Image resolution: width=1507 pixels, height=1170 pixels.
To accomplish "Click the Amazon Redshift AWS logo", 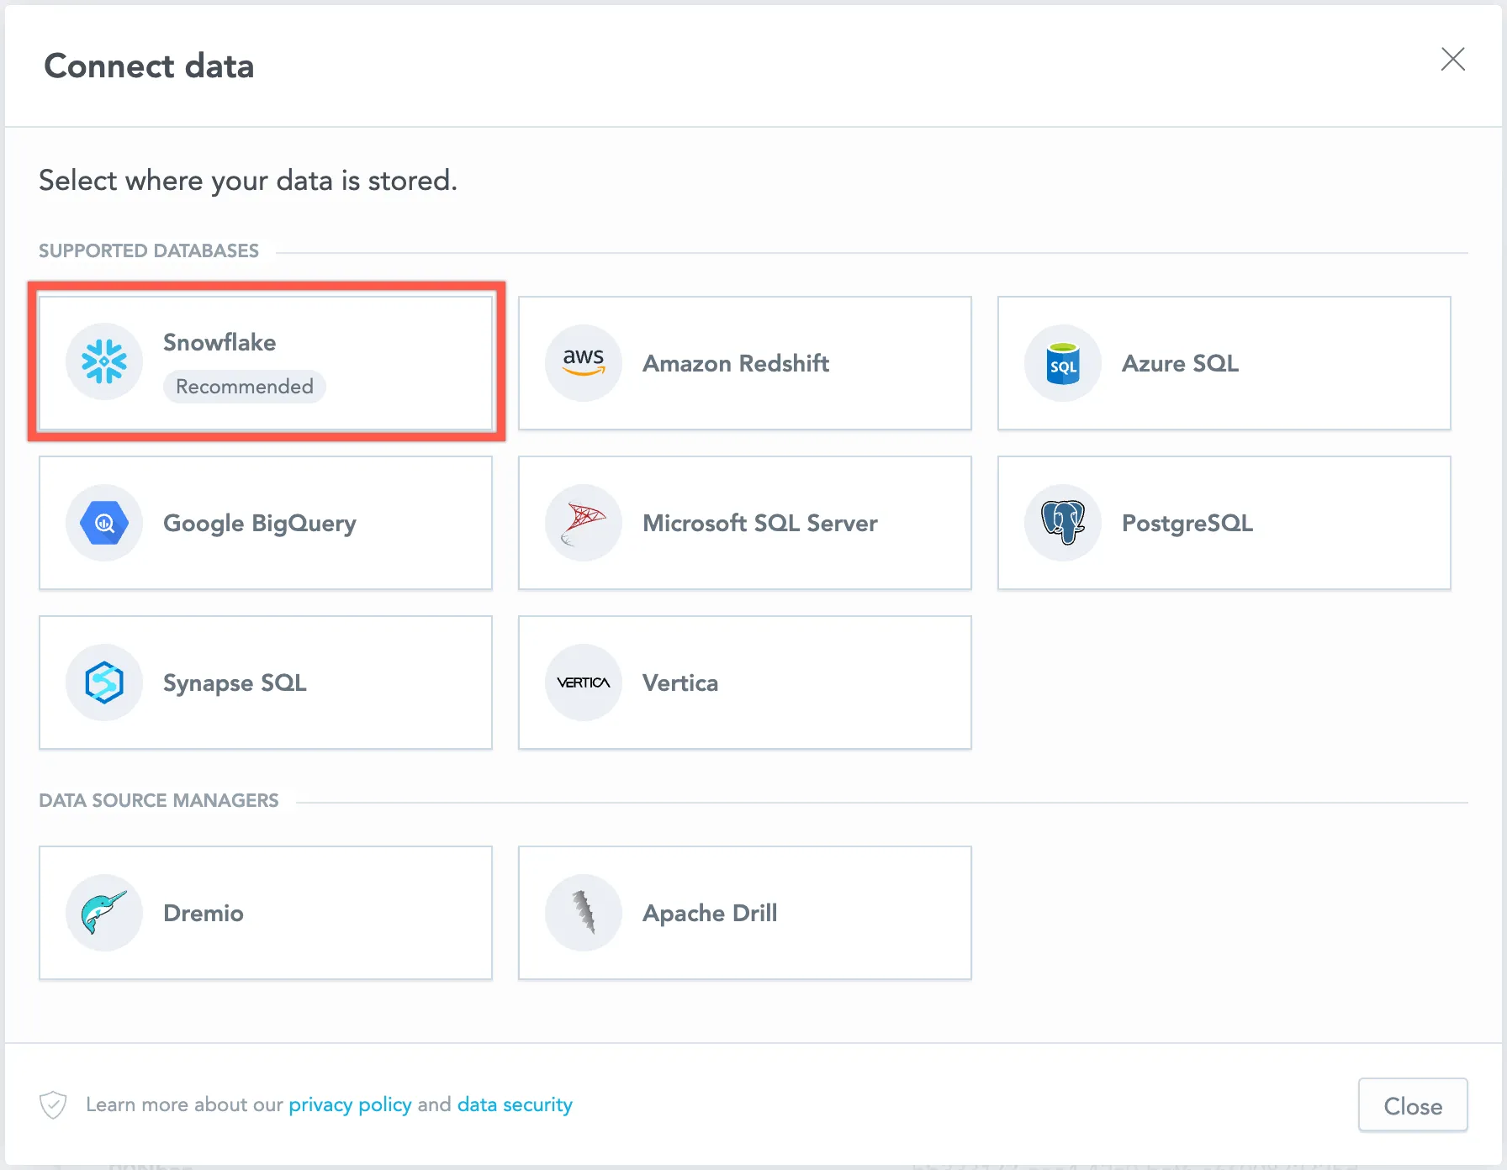I will point(583,362).
